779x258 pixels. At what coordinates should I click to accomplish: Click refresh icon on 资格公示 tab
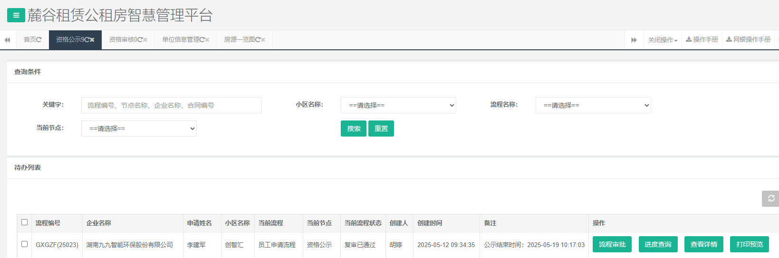(87, 40)
